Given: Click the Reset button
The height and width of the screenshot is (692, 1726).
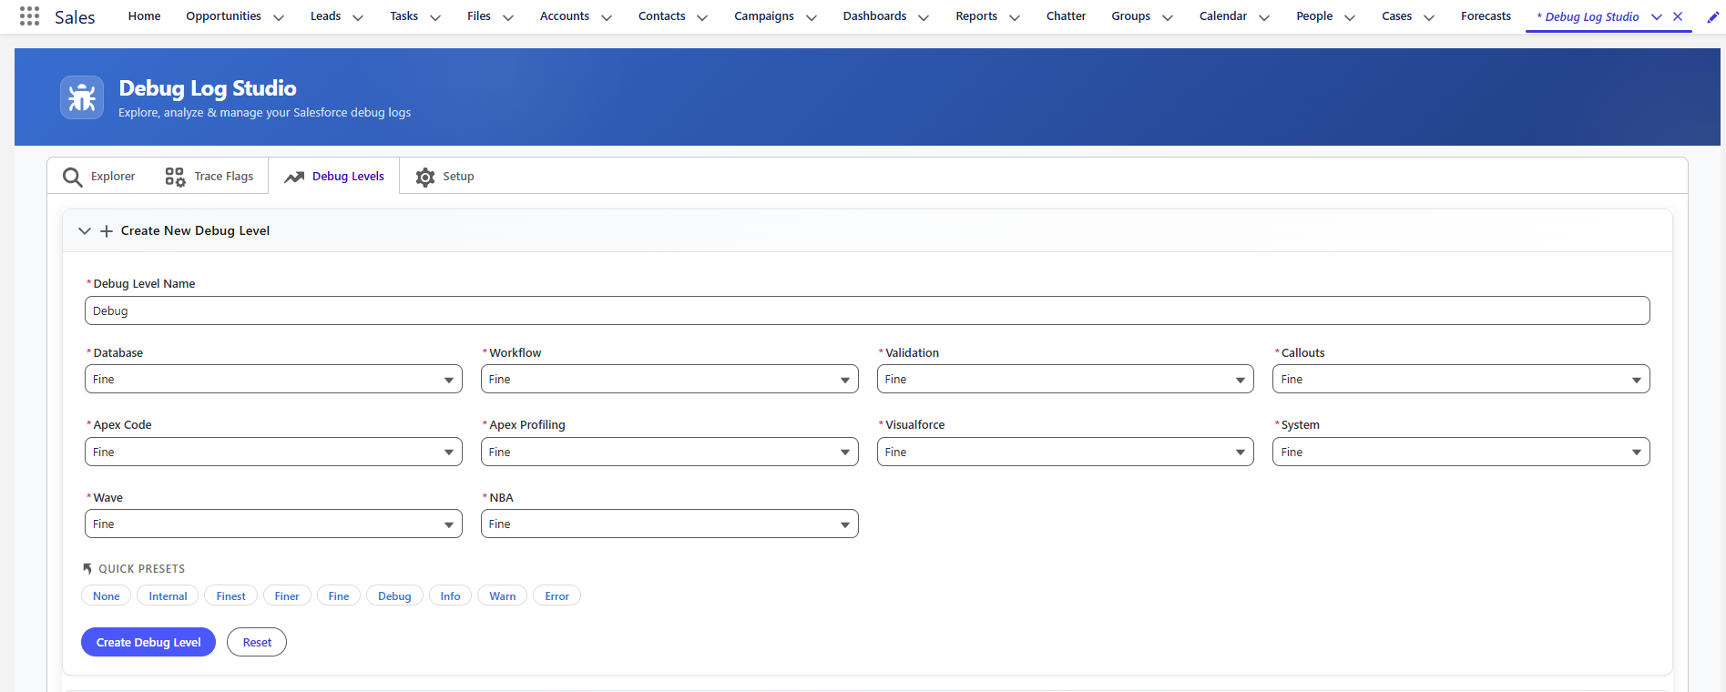Looking at the screenshot, I should coord(257,642).
